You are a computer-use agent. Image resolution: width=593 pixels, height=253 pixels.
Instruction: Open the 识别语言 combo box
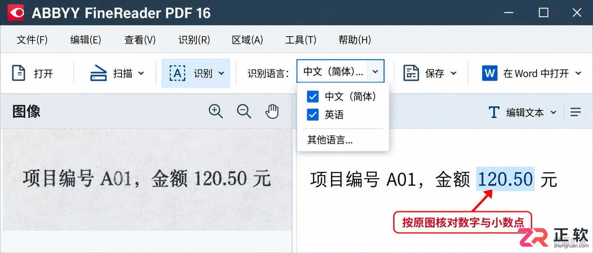click(x=341, y=71)
